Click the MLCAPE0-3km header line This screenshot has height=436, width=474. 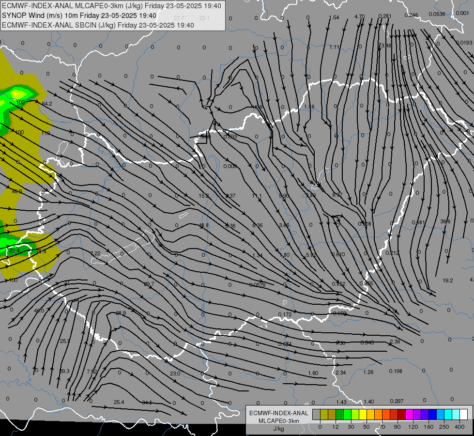coord(111,6)
